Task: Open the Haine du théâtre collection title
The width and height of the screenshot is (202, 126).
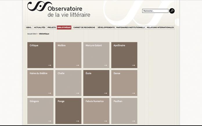Action: click(x=39, y=73)
